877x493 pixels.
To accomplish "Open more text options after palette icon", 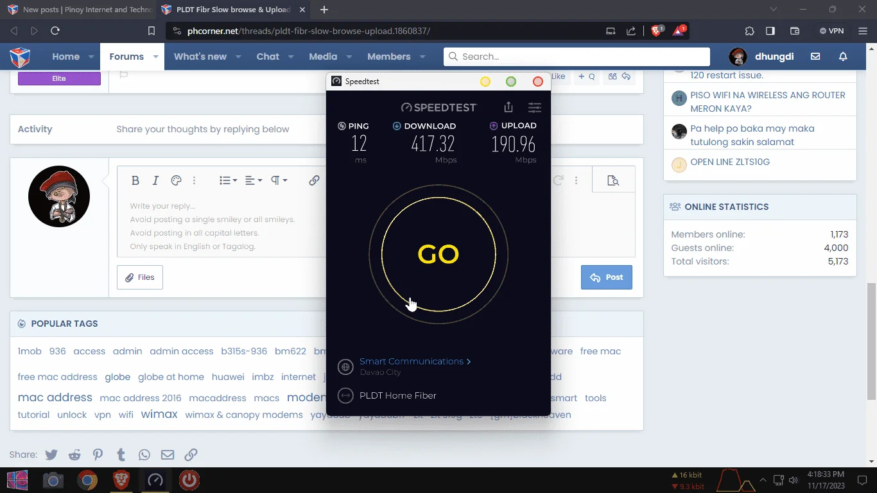I will (x=195, y=180).
